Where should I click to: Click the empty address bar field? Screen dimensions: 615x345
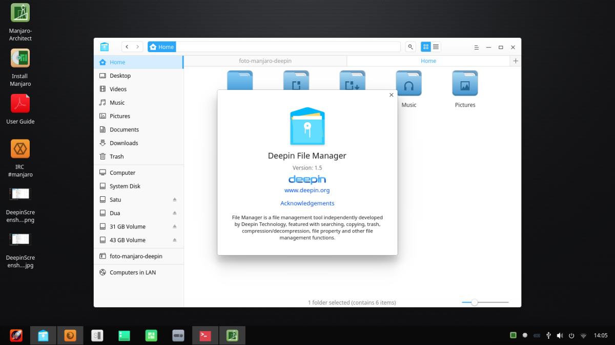tap(288, 47)
